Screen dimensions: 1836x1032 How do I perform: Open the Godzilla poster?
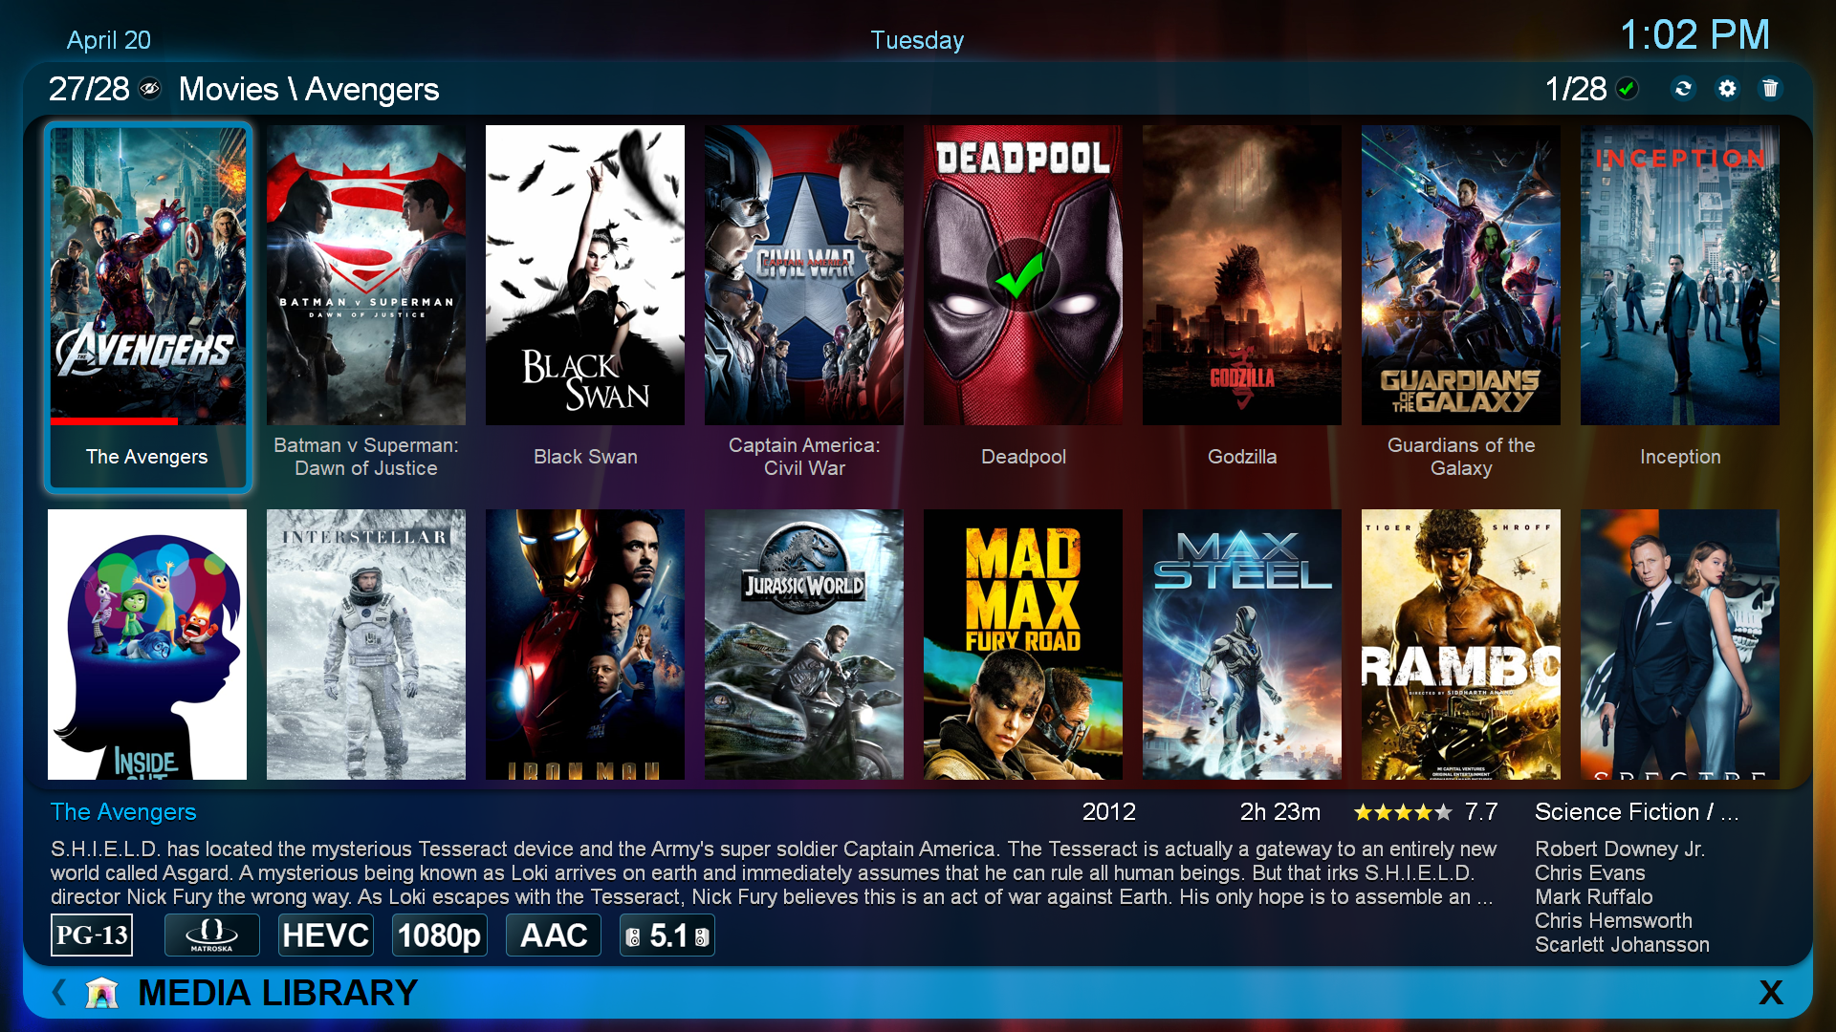click(x=1242, y=275)
